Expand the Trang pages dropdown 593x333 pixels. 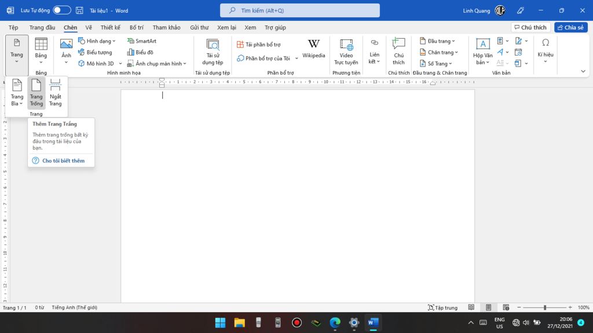(x=17, y=55)
